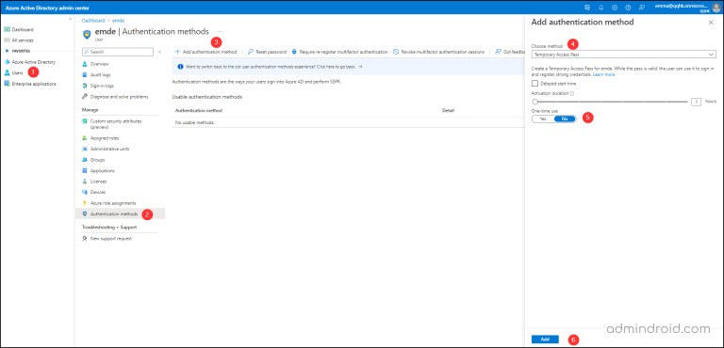Set One-time use to No
Viewport: 724px width, 348px height.
coord(565,119)
